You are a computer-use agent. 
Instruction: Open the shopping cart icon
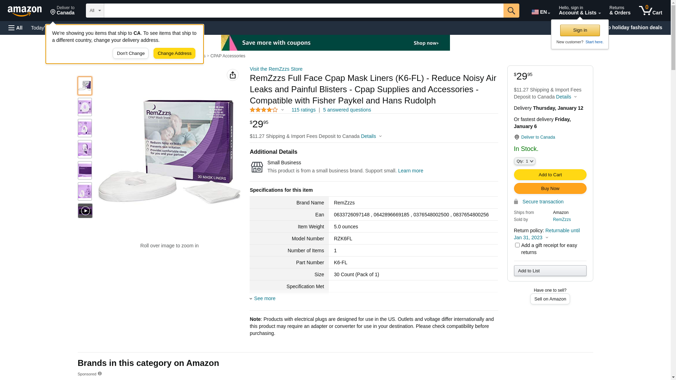651,11
